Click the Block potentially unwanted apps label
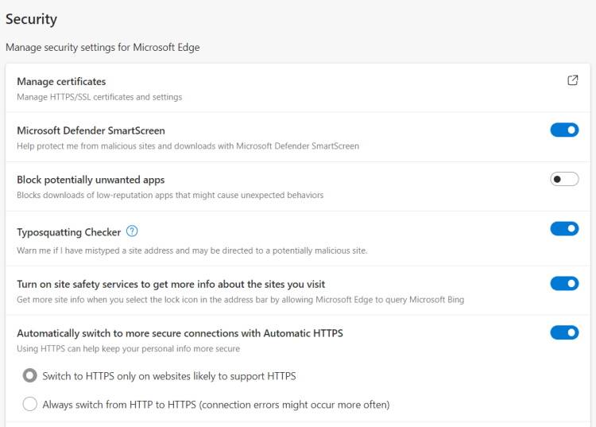 pyautogui.click(x=91, y=180)
